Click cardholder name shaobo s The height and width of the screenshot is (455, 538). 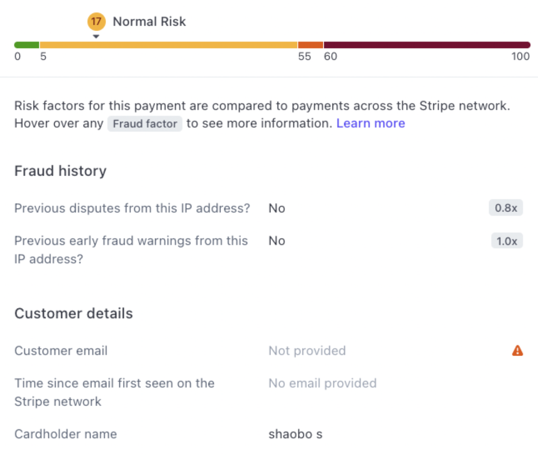point(296,434)
